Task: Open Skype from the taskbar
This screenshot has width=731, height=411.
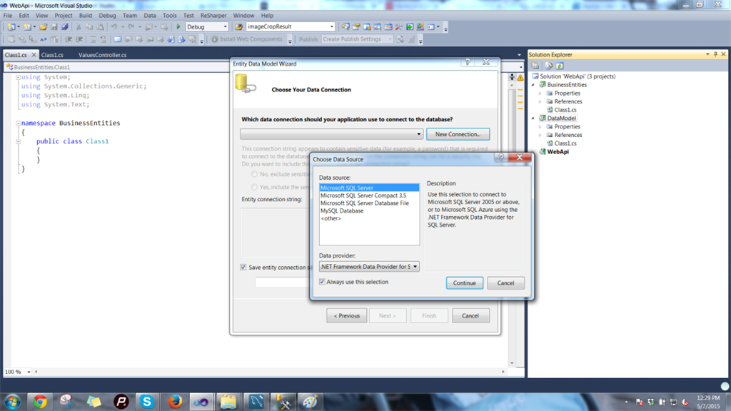Action: click(x=147, y=402)
